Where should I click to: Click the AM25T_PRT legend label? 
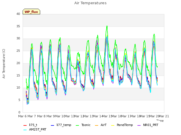(38, 129)
